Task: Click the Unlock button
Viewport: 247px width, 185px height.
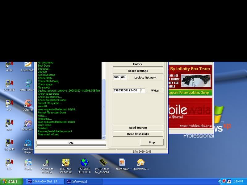Action: coord(138,64)
